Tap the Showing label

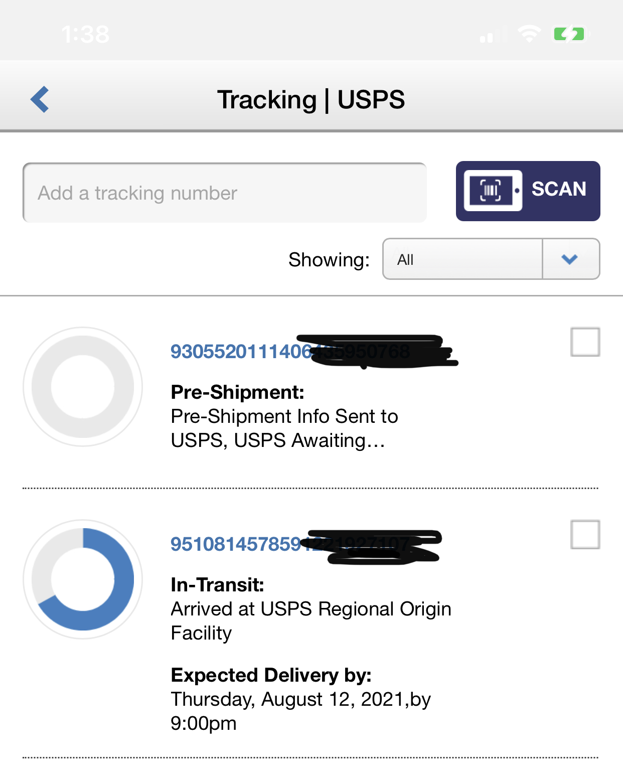click(329, 259)
